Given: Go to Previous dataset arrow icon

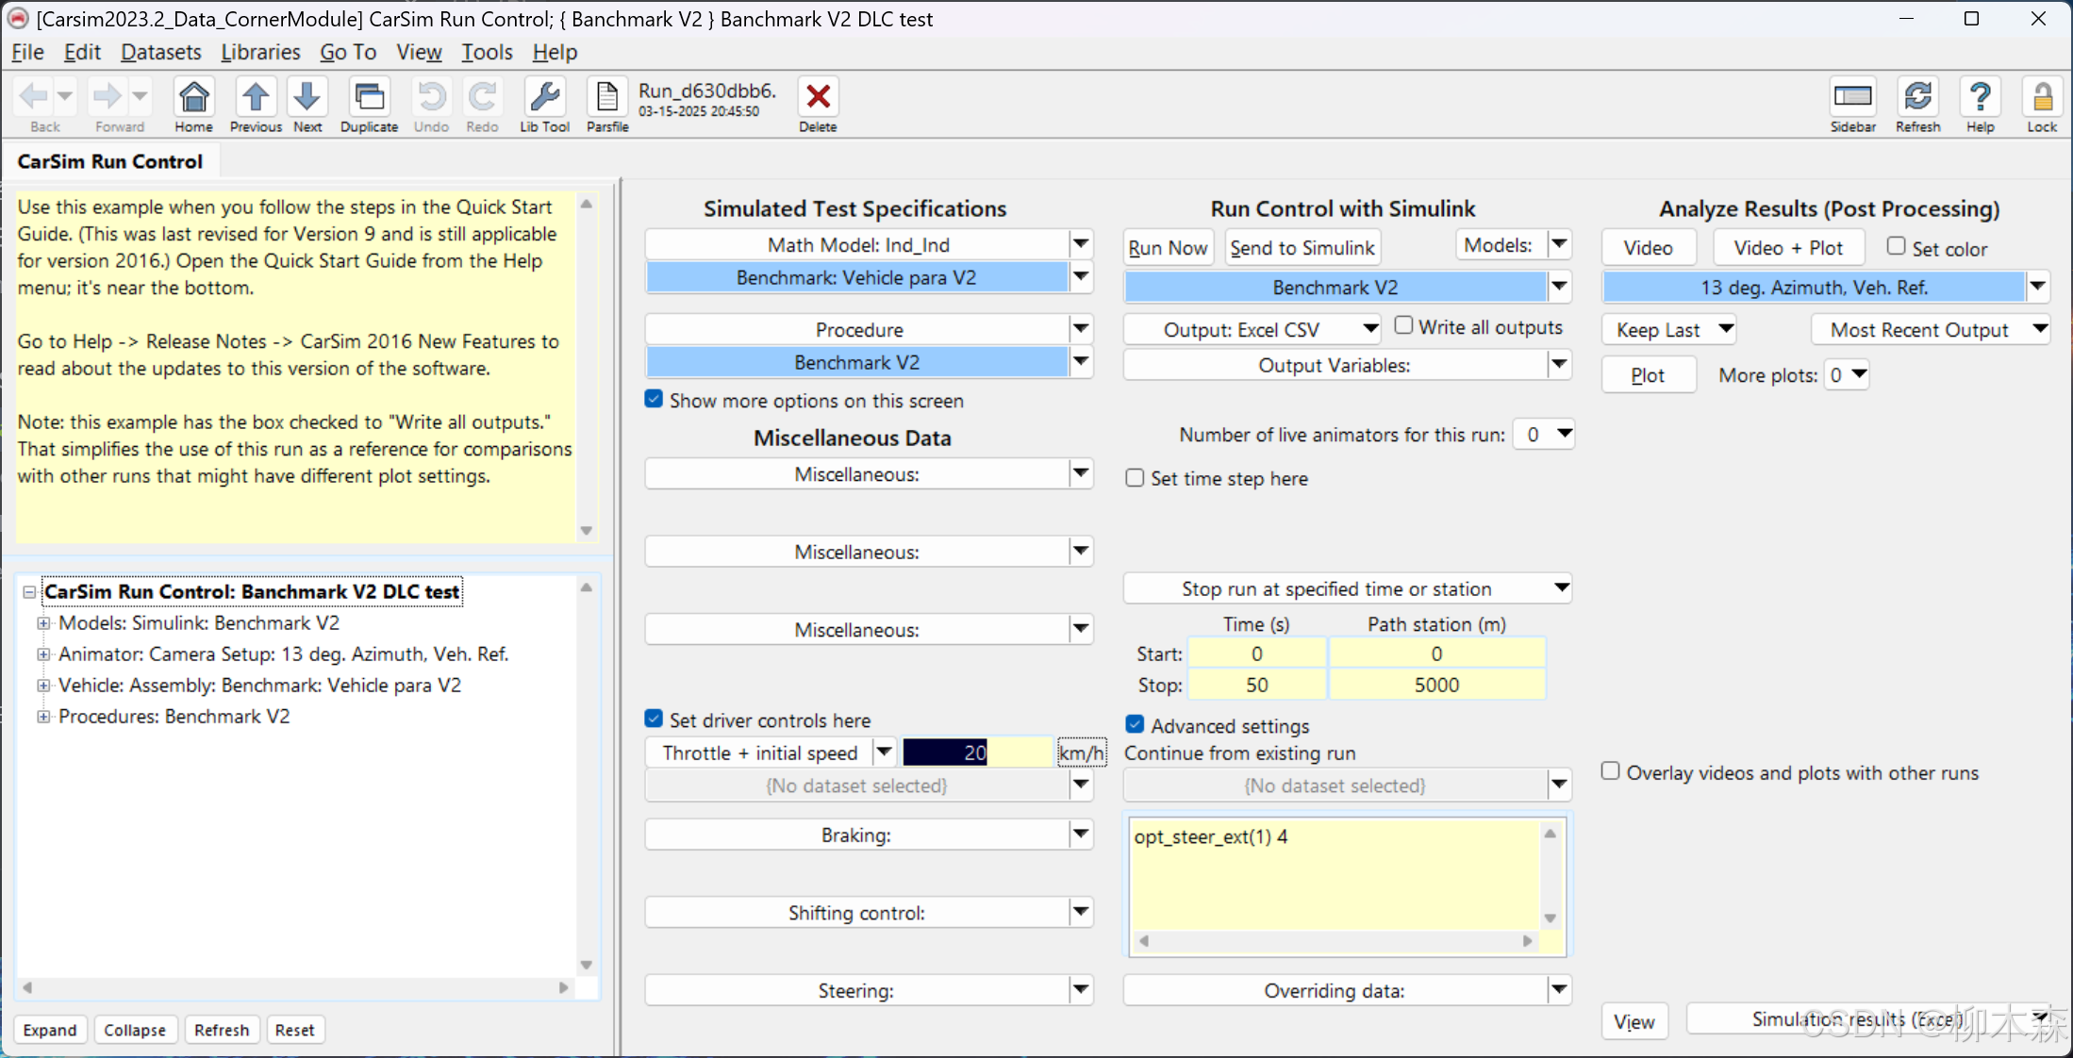Looking at the screenshot, I should (x=255, y=98).
